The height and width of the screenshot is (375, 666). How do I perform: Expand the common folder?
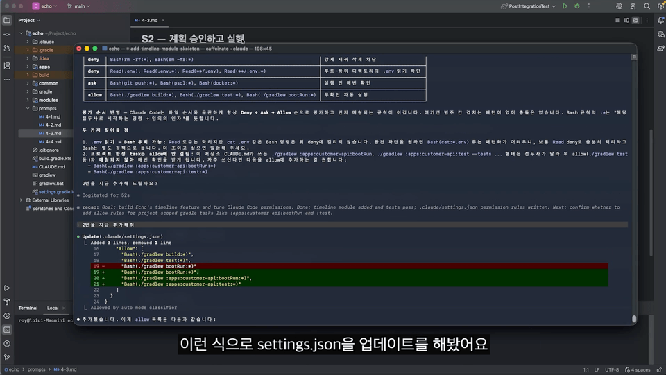28,83
